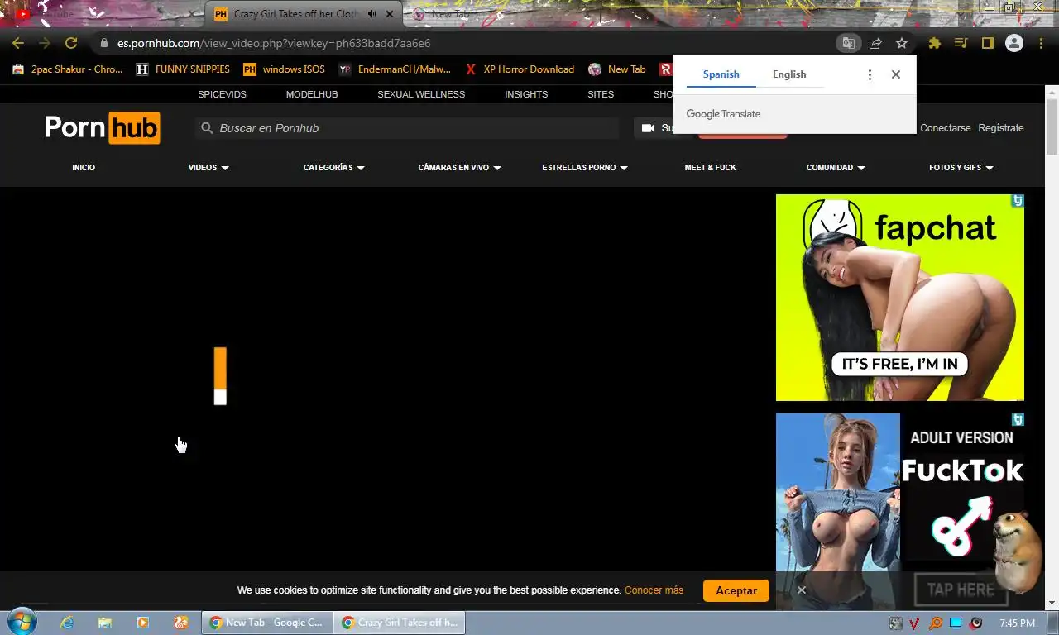Open the MODELHUB top link
This screenshot has height=635, width=1059.
tap(312, 94)
